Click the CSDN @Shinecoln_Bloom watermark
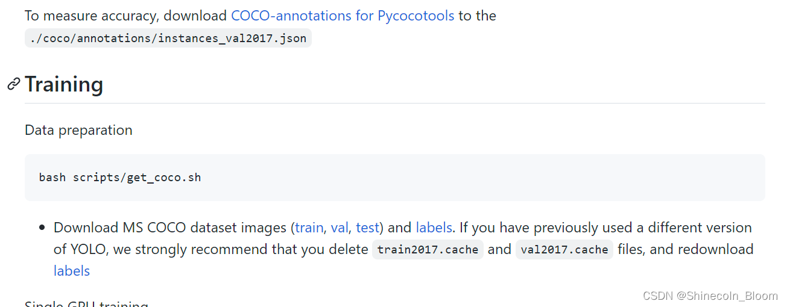 [x=710, y=296]
